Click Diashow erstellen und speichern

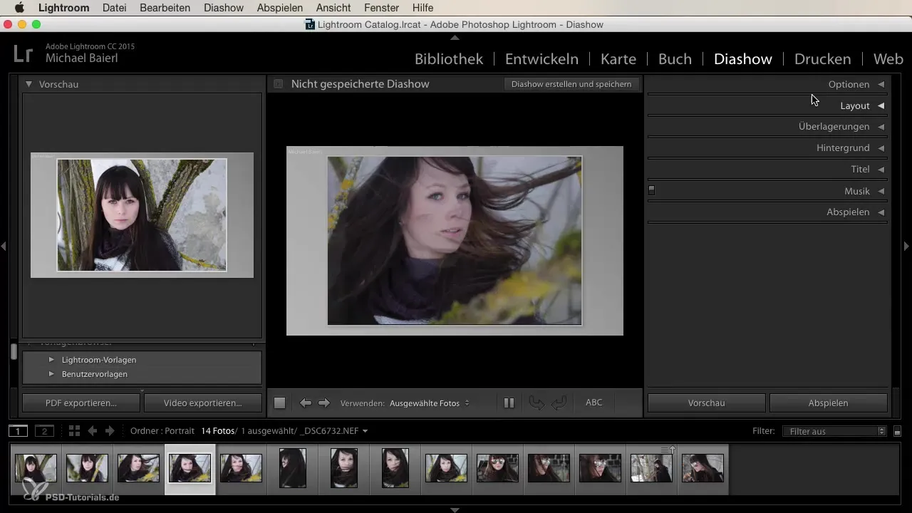tap(571, 84)
